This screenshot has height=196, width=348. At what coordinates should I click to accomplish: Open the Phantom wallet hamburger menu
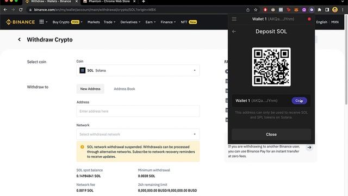click(x=234, y=19)
